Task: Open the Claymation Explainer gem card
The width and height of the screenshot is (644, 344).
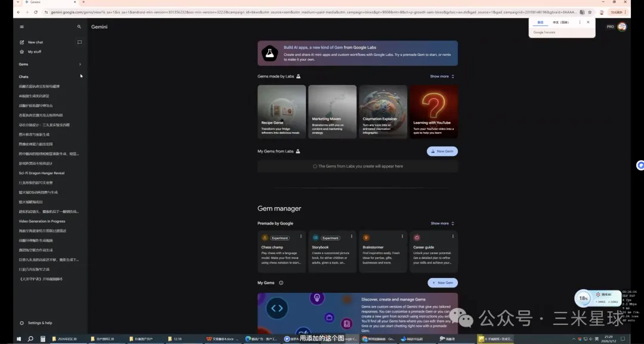Action: (383, 111)
